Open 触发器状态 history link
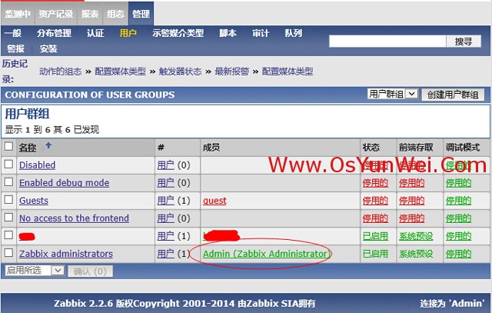 180,72
